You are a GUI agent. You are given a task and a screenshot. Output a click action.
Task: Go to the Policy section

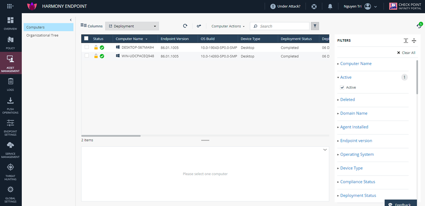(x=10, y=43)
